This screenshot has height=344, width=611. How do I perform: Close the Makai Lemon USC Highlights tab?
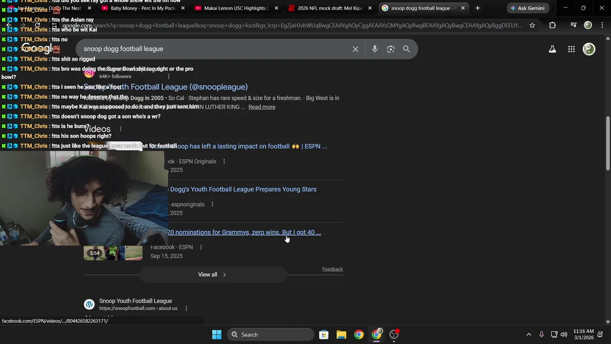click(276, 8)
